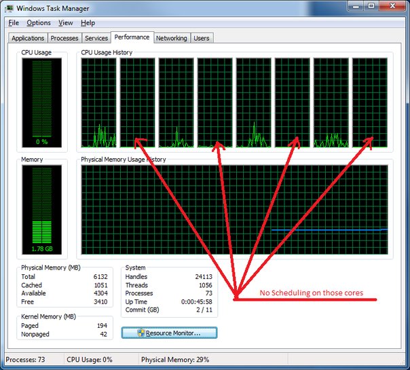Click the Up Time value 0:00:45:58
The width and height of the screenshot is (410, 370).
(197, 301)
